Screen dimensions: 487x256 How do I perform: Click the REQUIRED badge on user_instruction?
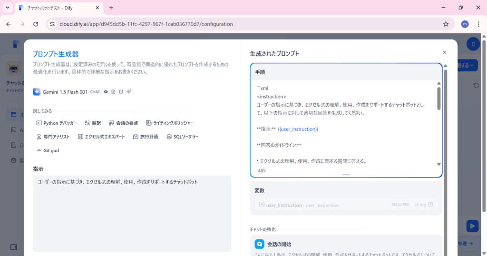400,205
